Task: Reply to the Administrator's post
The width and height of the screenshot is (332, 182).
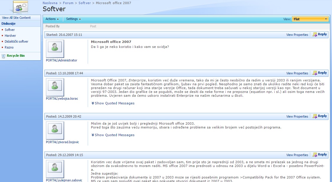Action: coord(322,34)
